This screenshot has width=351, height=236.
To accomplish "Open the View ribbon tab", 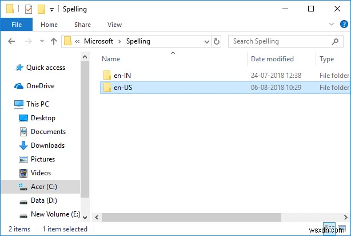I will [x=114, y=25].
